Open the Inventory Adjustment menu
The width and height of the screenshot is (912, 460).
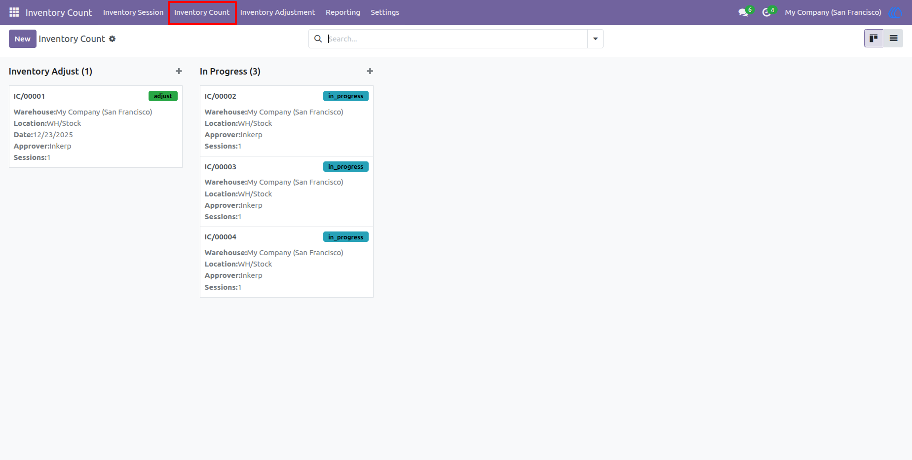pyautogui.click(x=277, y=12)
